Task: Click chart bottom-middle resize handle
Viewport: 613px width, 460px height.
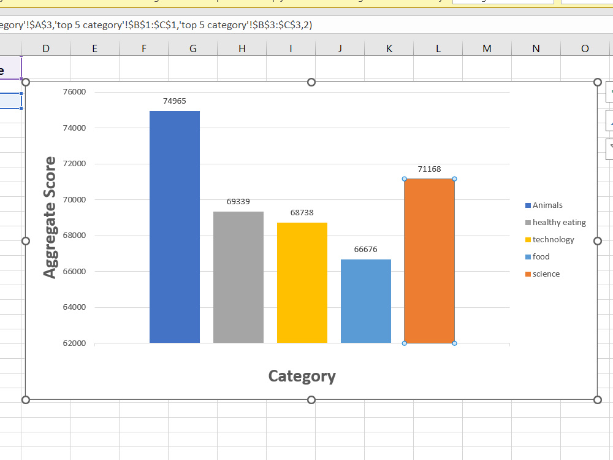Action: pyautogui.click(x=311, y=400)
